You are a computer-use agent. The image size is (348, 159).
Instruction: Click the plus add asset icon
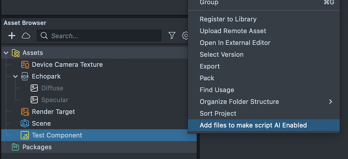click(x=12, y=36)
